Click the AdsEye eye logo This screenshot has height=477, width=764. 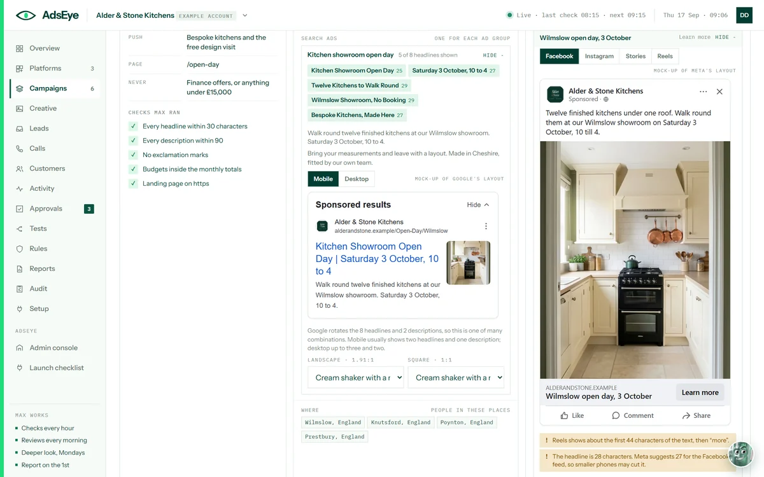26,15
